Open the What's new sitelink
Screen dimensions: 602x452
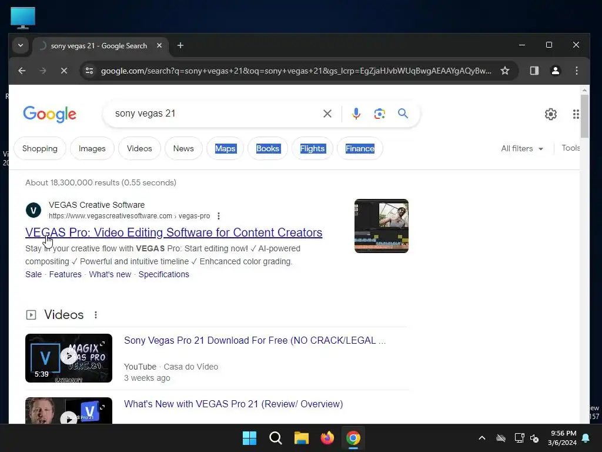(110, 274)
